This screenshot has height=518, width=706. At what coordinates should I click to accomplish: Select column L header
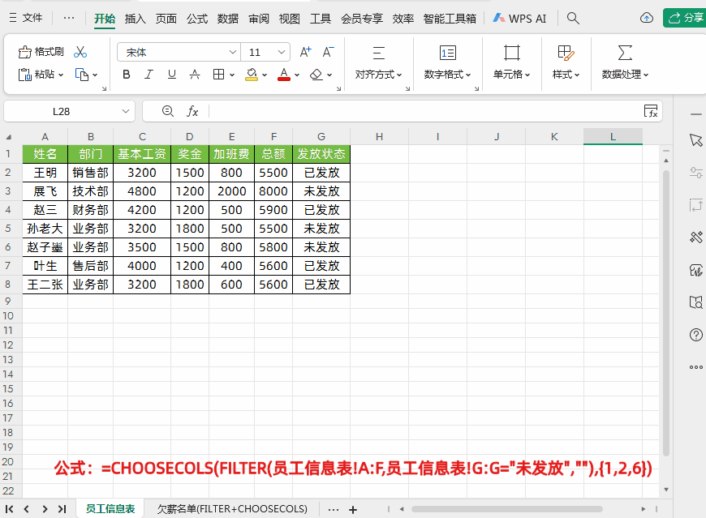click(x=613, y=136)
